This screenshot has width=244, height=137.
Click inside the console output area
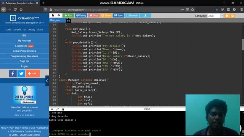tap(117, 123)
